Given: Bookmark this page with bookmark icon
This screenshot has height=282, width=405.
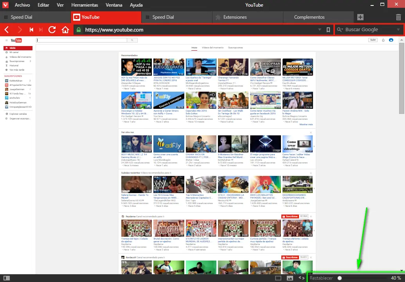Looking at the screenshot, I should [x=328, y=30].
